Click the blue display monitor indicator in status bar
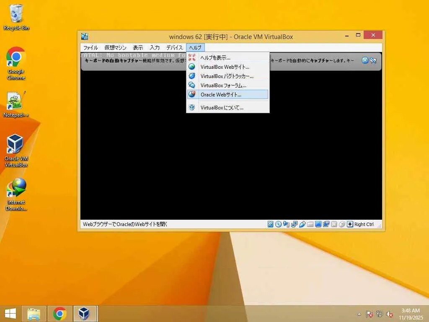 click(318, 224)
